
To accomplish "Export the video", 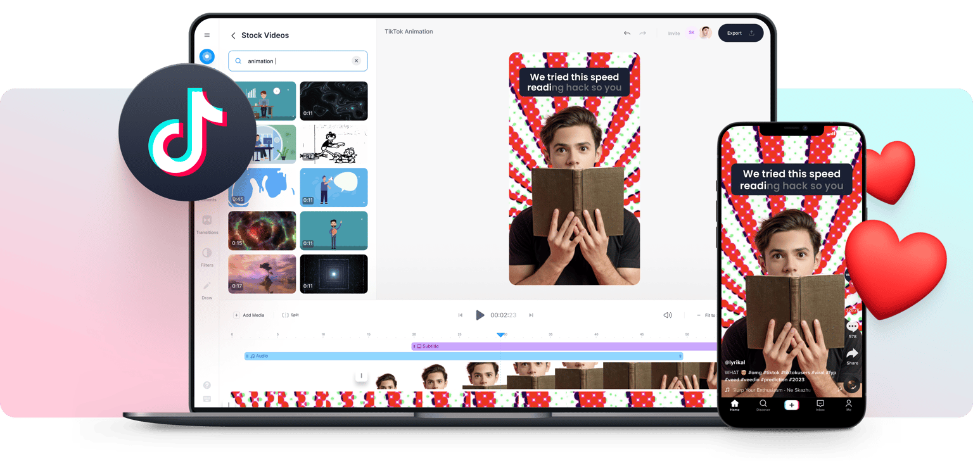I will coord(741,33).
